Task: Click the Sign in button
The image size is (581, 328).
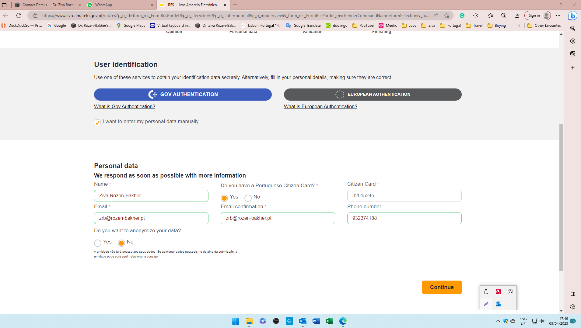Action: (537, 16)
